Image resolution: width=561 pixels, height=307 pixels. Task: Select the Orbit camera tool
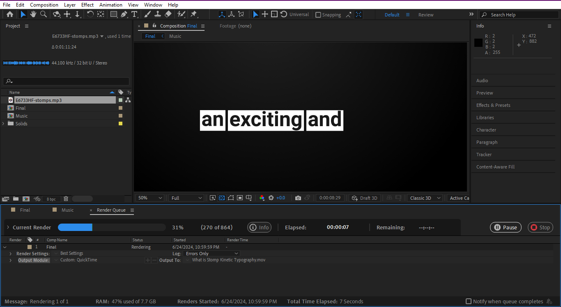(57, 14)
